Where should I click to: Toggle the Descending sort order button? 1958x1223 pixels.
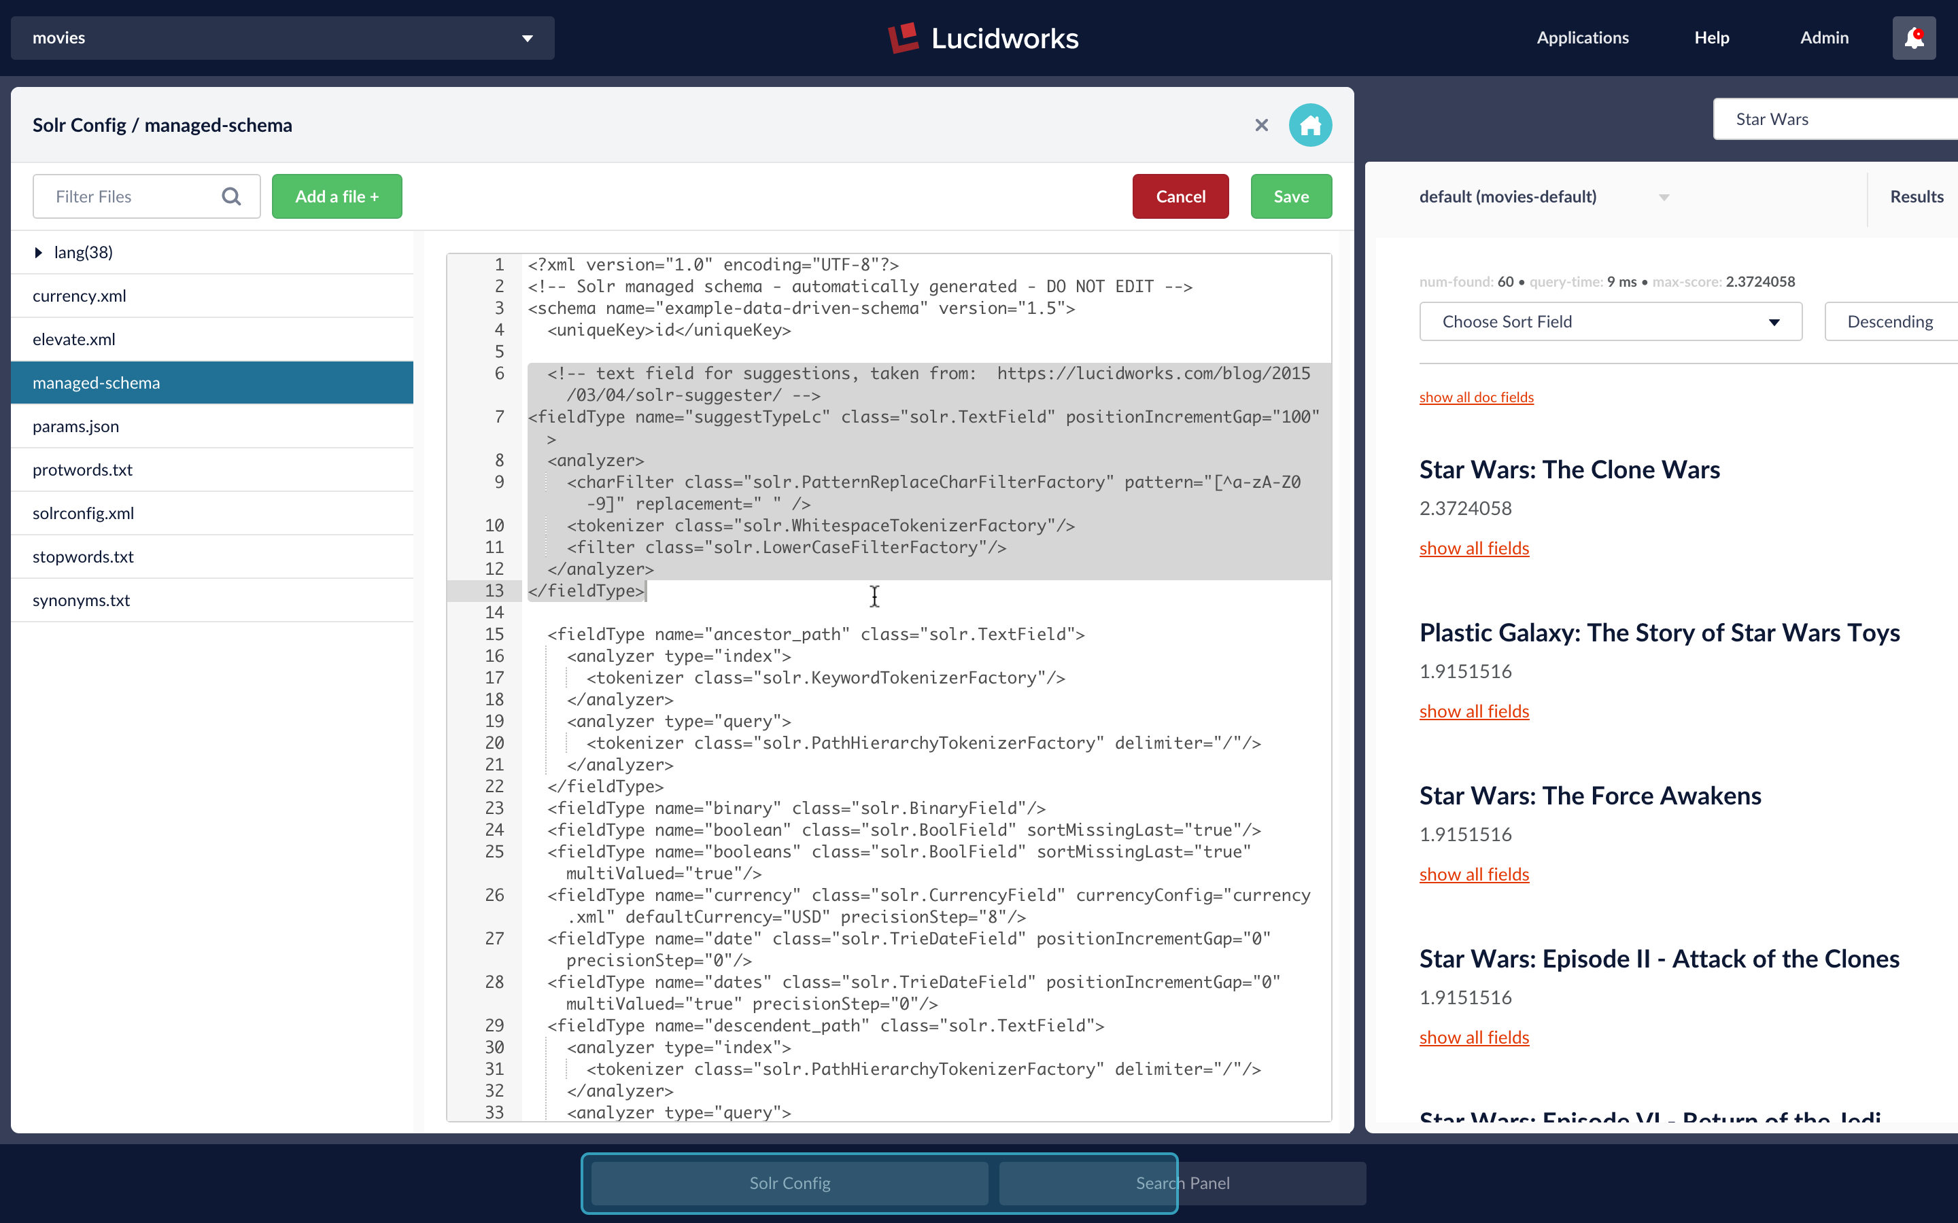[1890, 321]
